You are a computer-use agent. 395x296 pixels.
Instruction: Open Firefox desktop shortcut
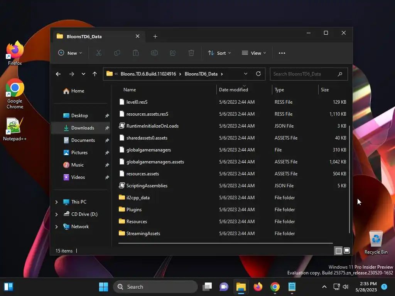coord(15,53)
